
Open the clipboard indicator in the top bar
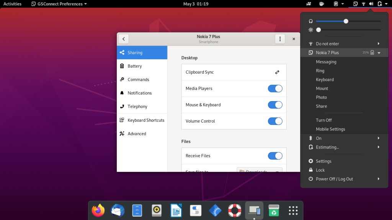(x=339, y=4)
